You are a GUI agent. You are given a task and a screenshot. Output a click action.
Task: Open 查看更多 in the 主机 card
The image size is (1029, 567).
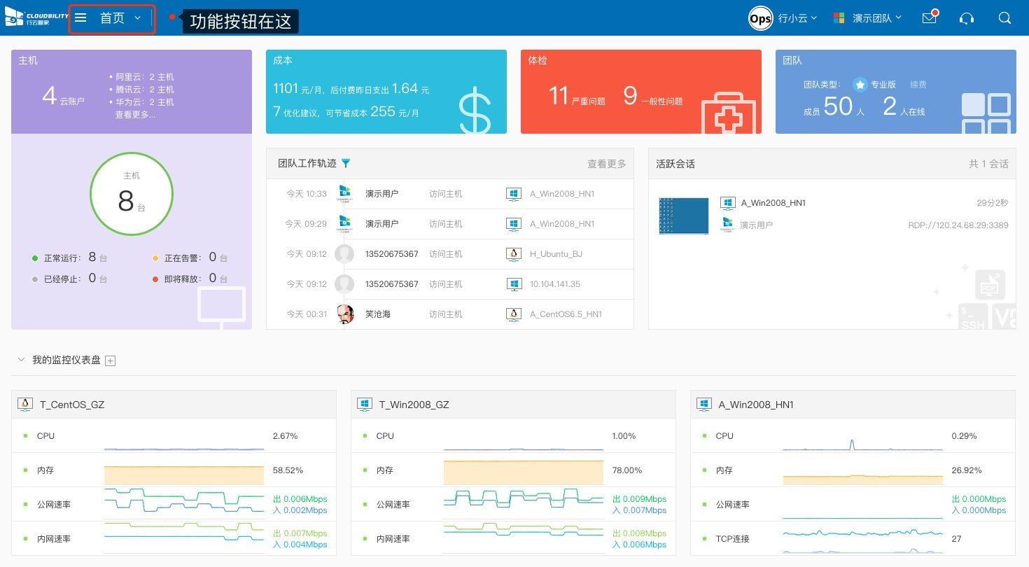tap(136, 115)
